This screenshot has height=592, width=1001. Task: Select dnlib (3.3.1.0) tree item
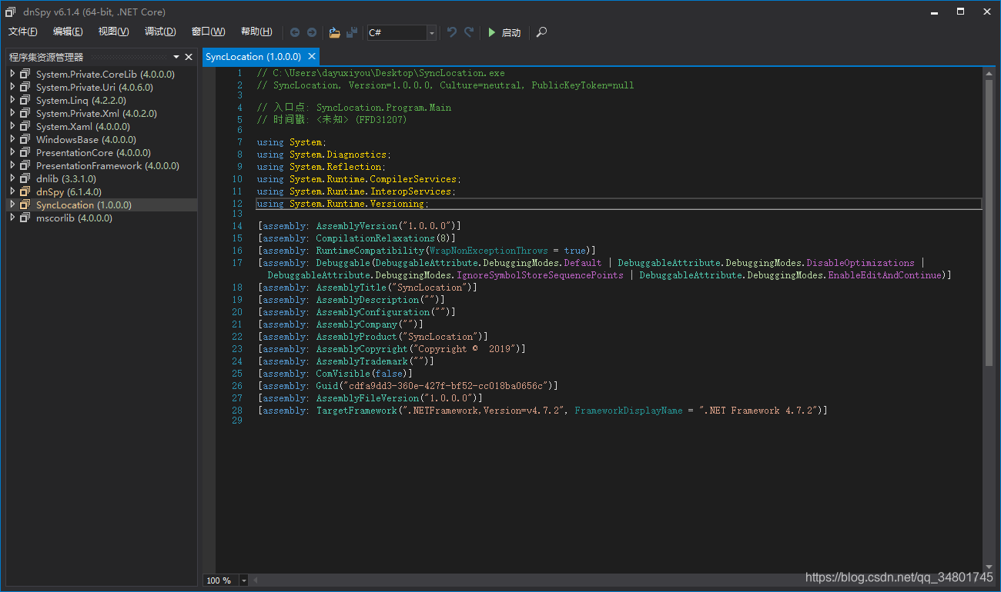[66, 178]
